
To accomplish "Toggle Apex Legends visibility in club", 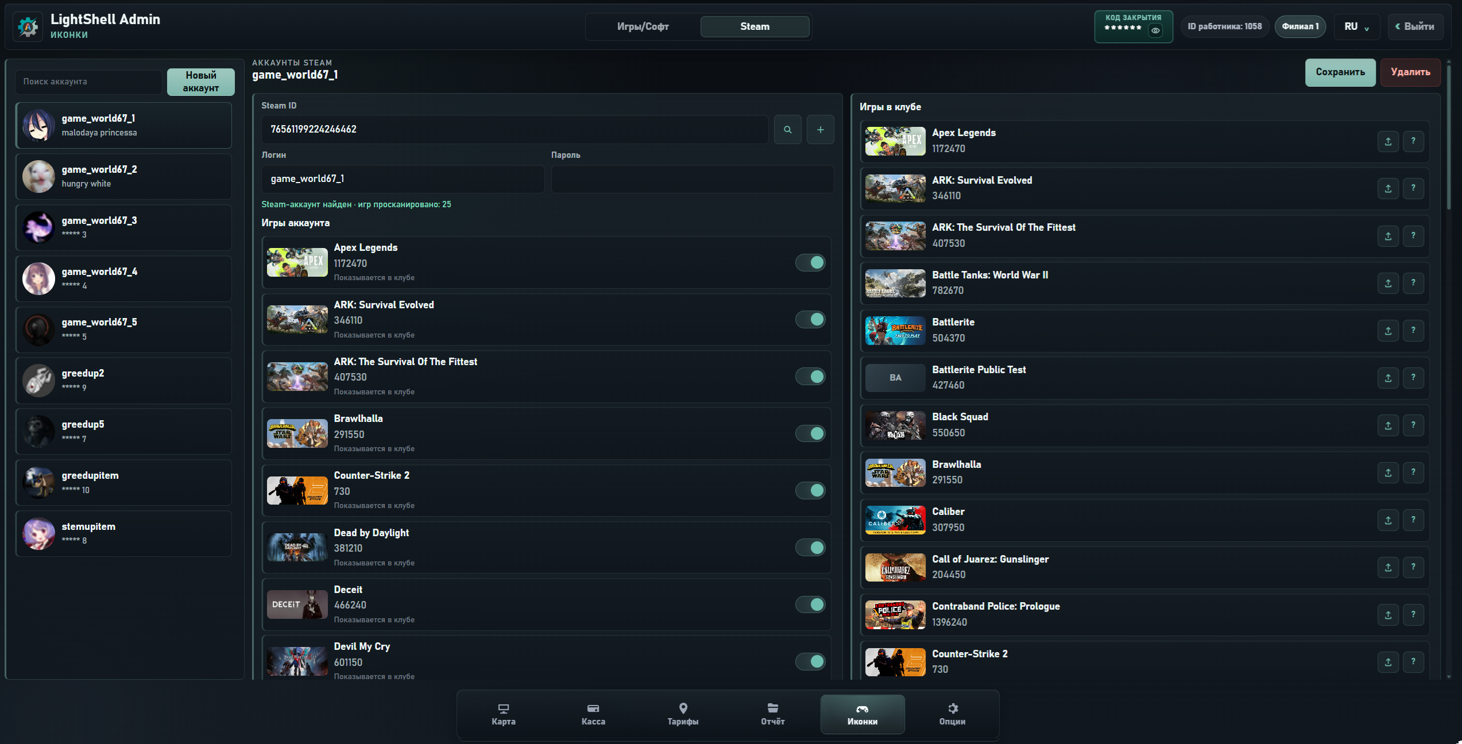I will [810, 262].
